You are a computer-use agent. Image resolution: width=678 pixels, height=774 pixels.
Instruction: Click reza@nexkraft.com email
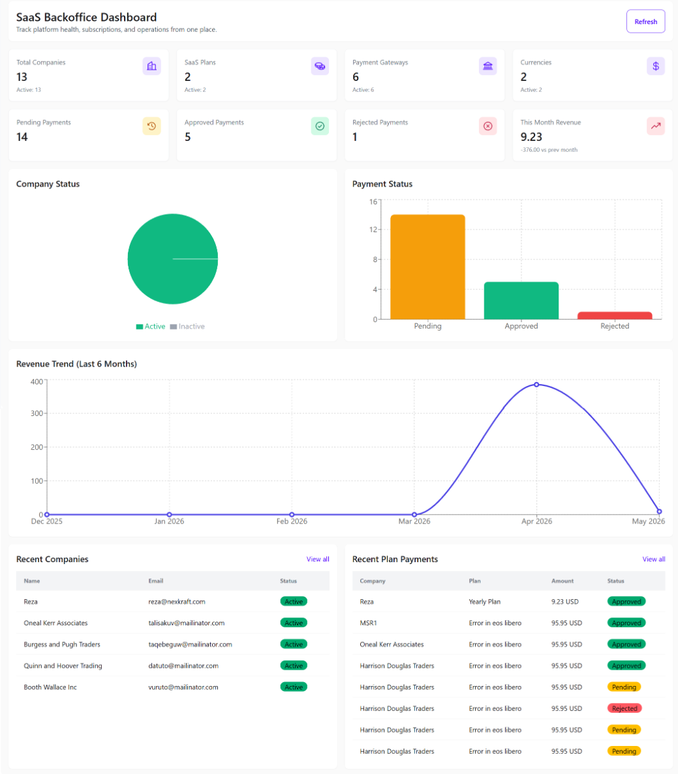[177, 602]
